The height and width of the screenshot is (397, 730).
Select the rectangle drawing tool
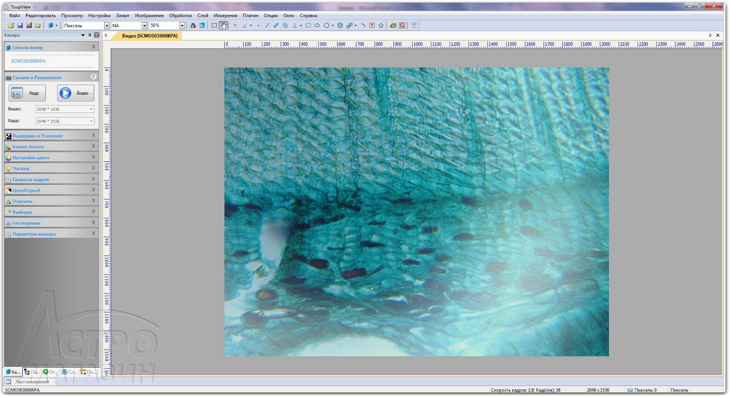[308, 26]
